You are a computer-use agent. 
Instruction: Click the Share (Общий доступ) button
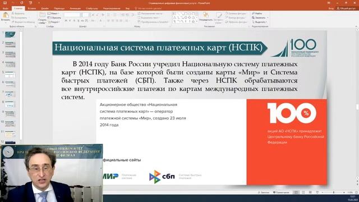(x=346, y=8)
